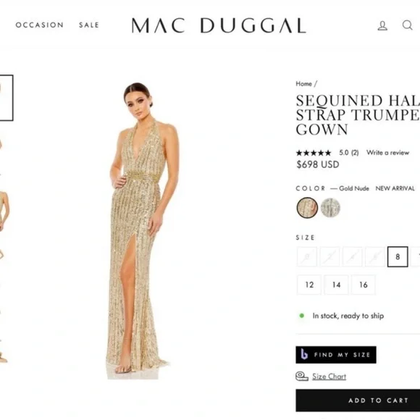Screen dimensions: 420x420
Task: Click the measuring tape Size Chart icon
Action: [x=302, y=376]
